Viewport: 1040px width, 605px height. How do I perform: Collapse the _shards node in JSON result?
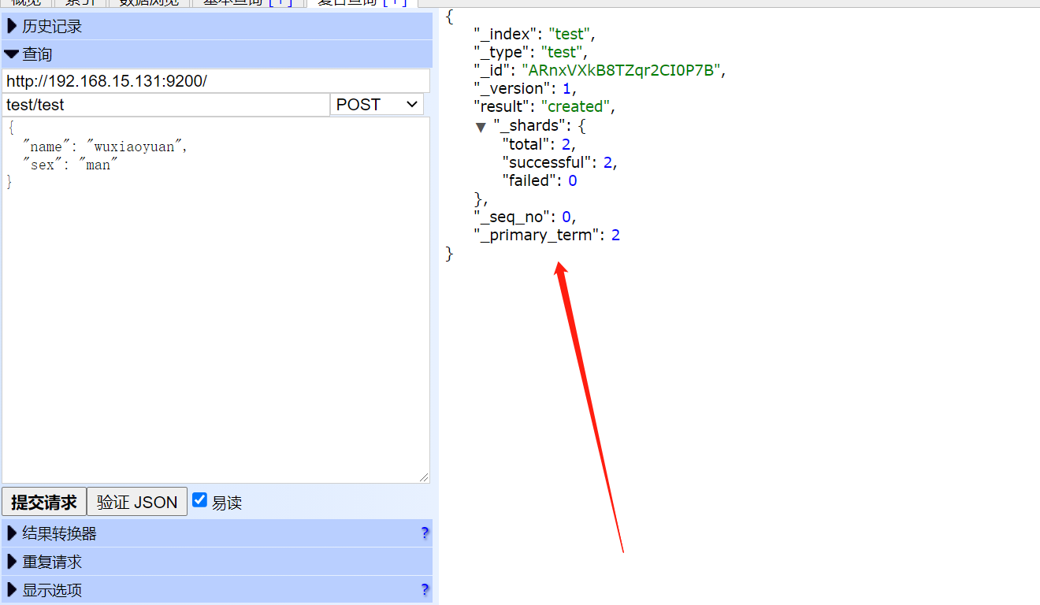click(481, 127)
